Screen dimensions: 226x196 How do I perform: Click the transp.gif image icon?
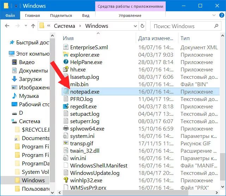(x=66, y=143)
